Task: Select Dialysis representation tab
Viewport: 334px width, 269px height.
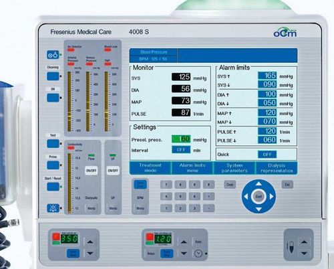Action: point(277,168)
